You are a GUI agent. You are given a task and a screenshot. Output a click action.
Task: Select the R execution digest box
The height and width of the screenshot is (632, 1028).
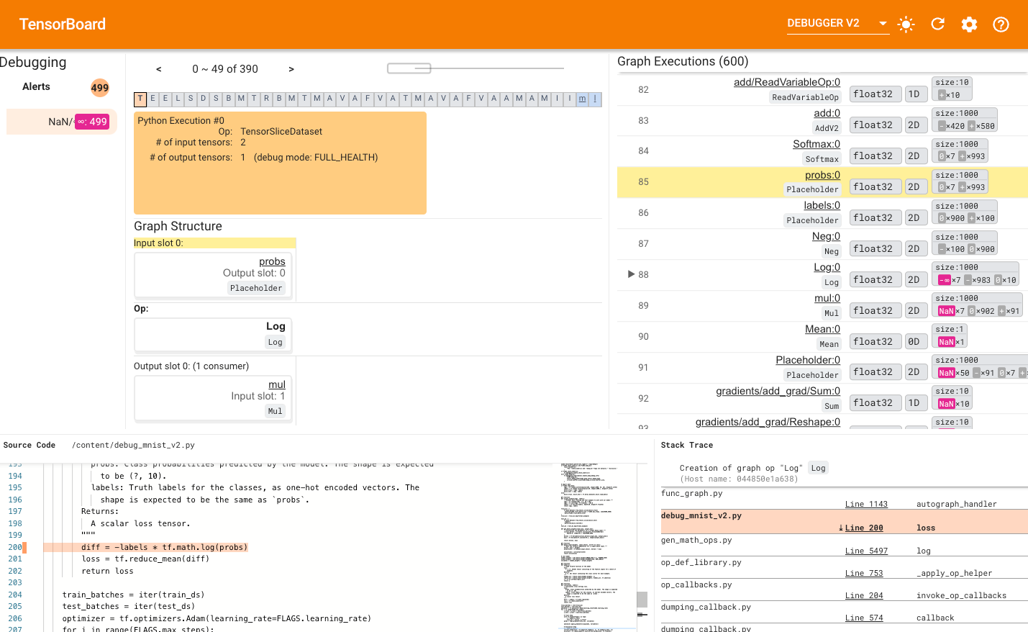[x=266, y=99]
